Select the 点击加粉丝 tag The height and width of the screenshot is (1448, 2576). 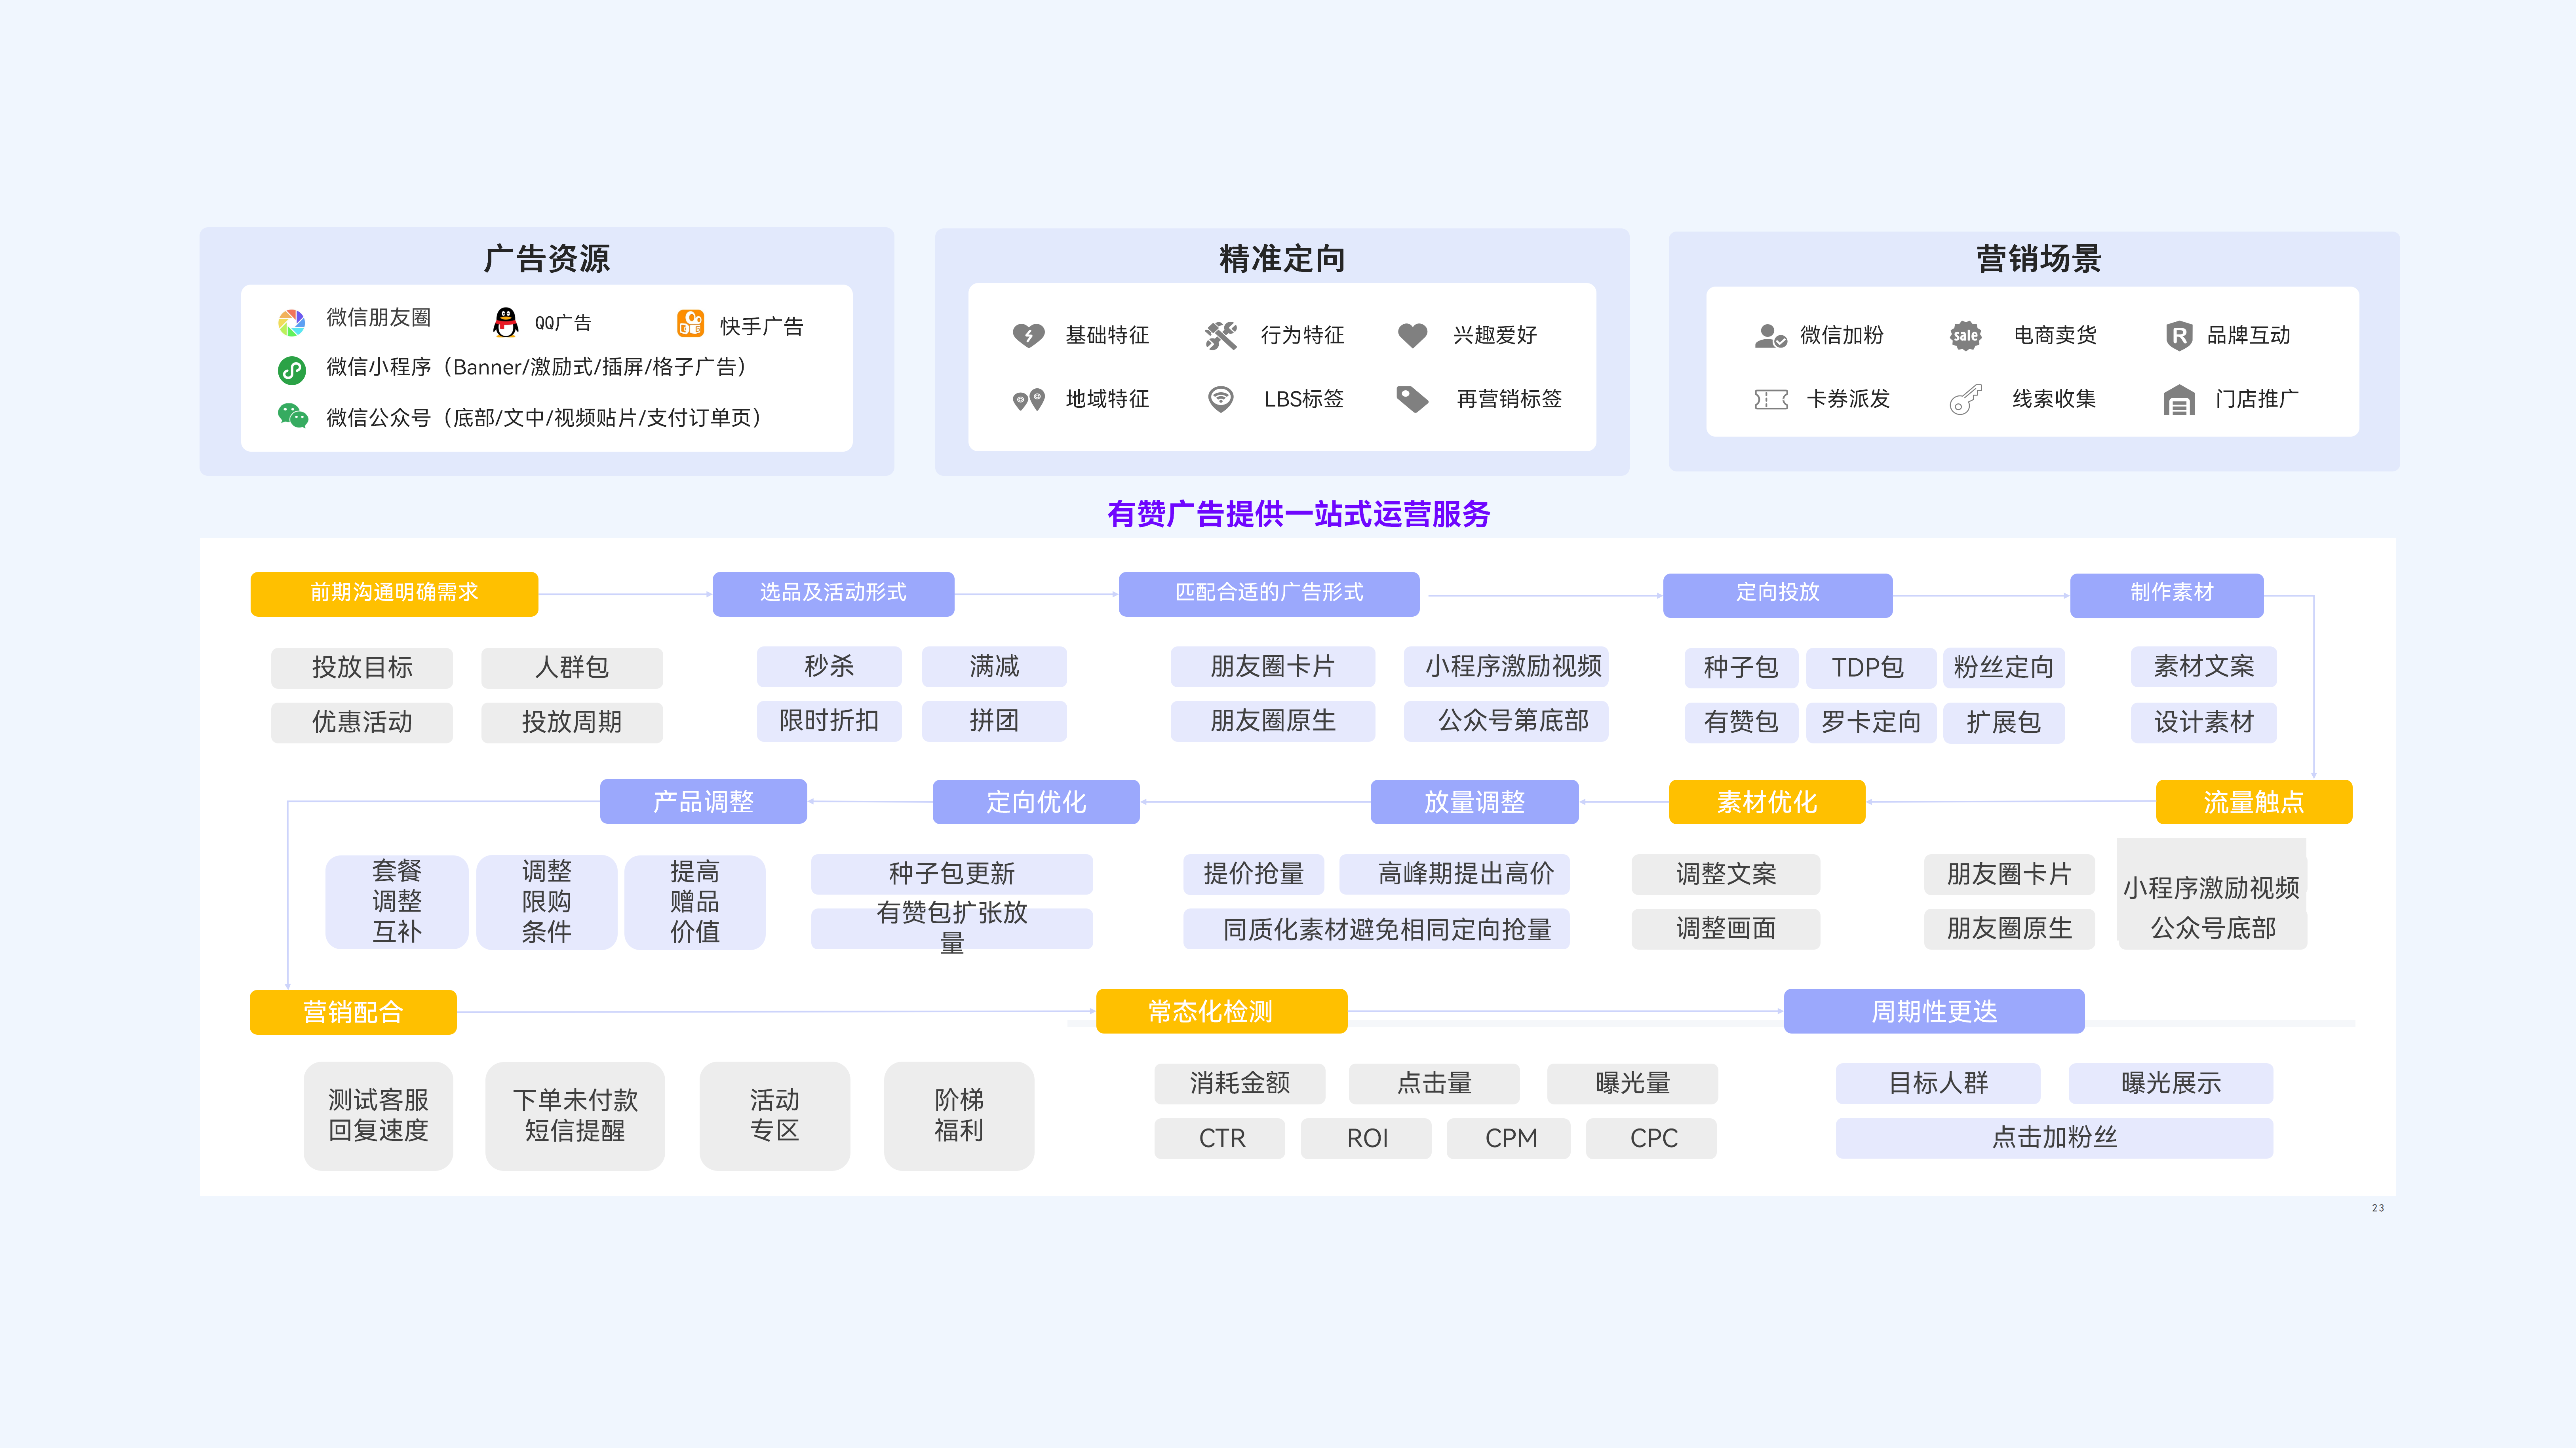[x=2054, y=1138]
